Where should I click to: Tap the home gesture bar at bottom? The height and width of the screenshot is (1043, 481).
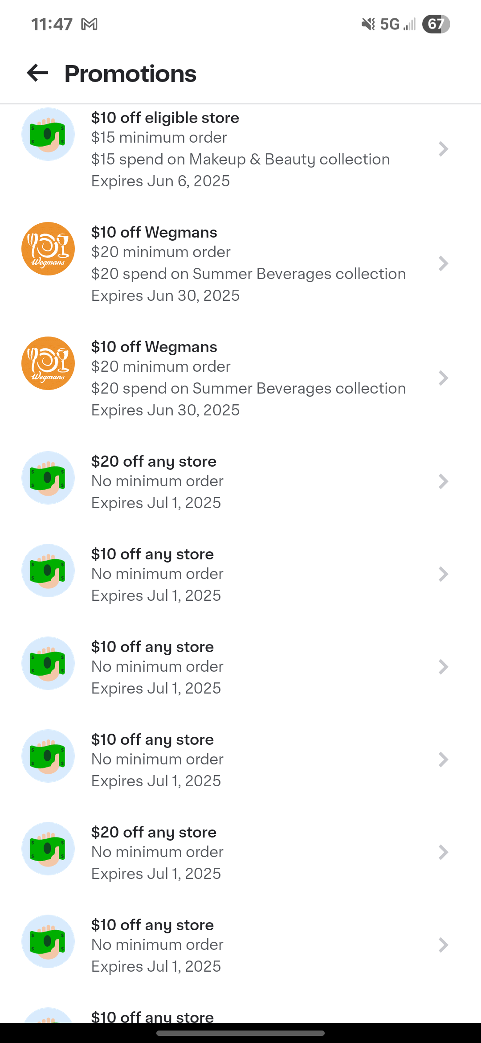coord(240,1033)
